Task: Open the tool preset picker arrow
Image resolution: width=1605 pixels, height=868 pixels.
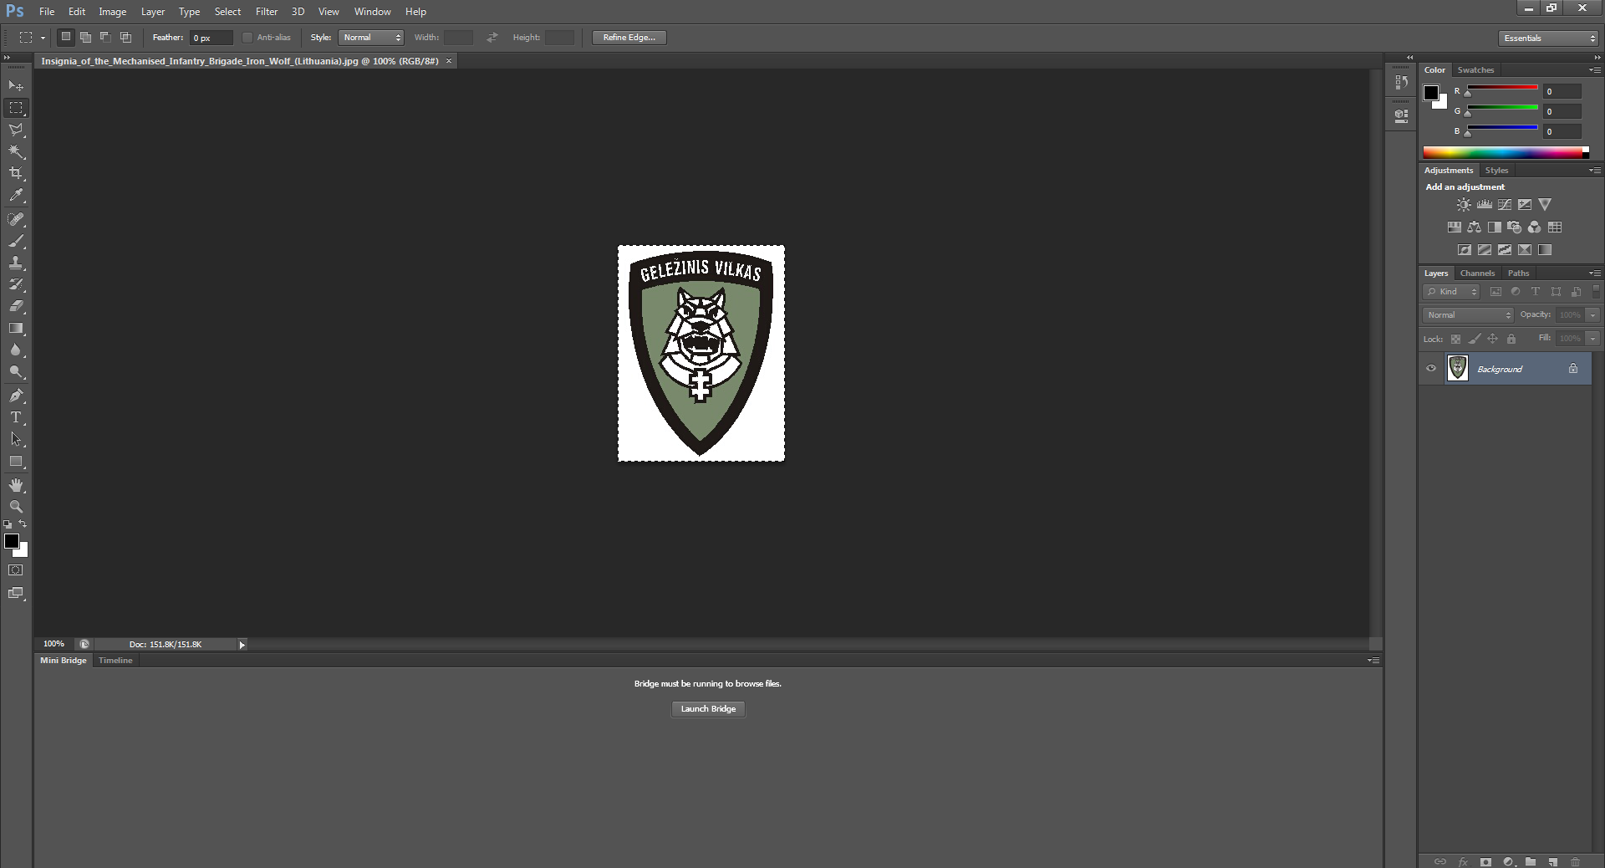Action: click(43, 38)
